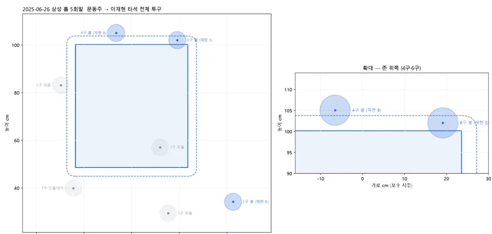The width and height of the screenshot is (492, 234).
Task: Select the 6구 볼 circle in the zoomed plot
Action: tap(443, 123)
